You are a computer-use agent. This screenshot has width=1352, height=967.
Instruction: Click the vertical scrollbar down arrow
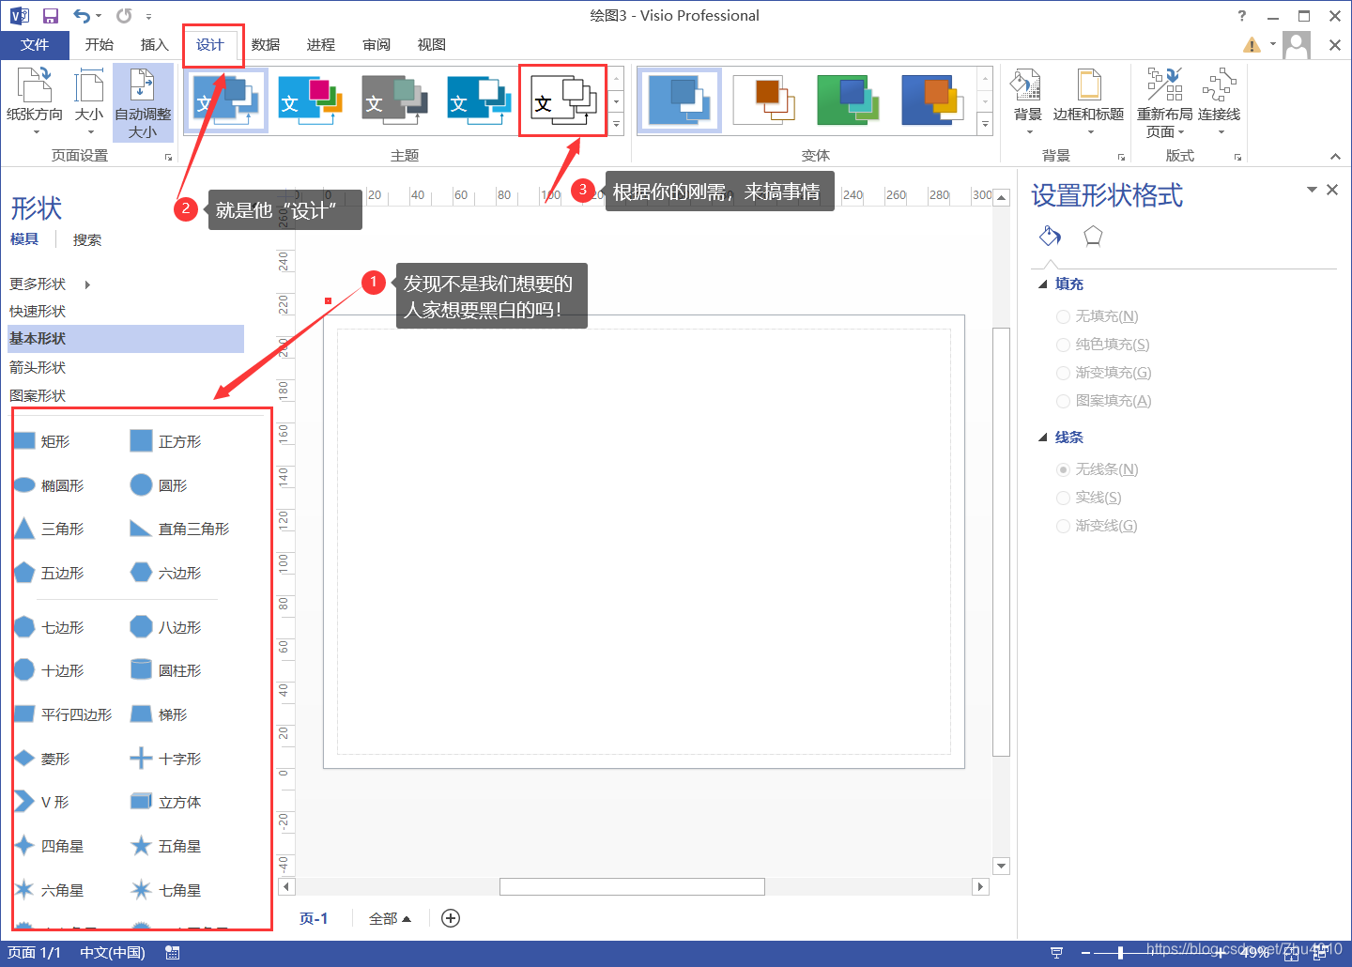click(x=1001, y=867)
